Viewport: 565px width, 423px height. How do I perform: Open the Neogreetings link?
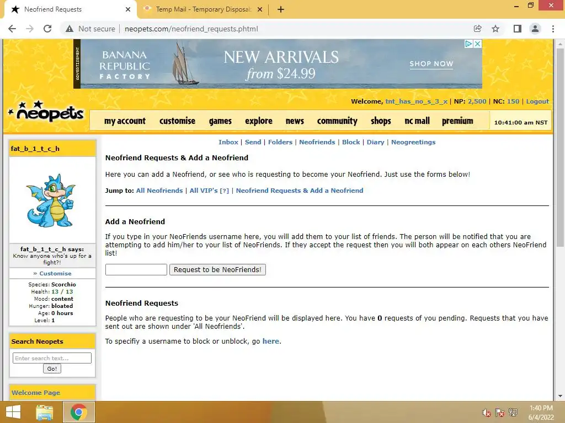click(413, 142)
